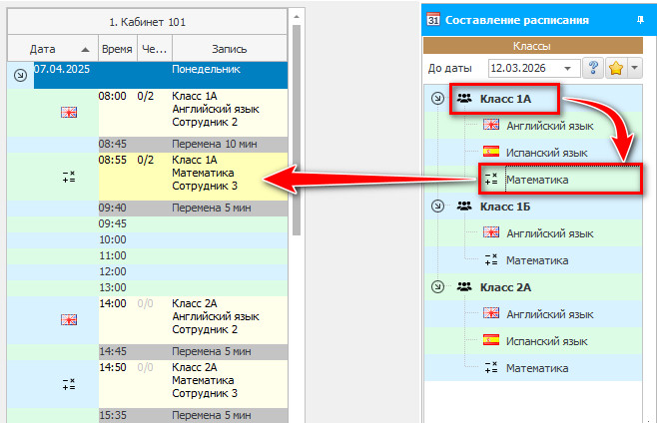Viewport: 657px width, 423px height.
Task: Collapse the Класс 1А tree node
Action: [436, 99]
